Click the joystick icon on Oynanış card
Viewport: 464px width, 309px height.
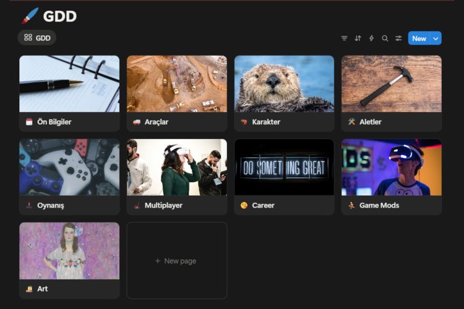click(29, 205)
